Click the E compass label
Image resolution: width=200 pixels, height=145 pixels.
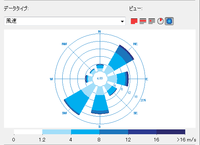coord(147,79)
